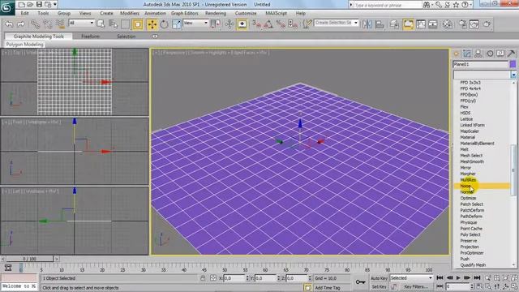This screenshot has height=292, width=519.
Task: Click the Quick Render teapot icon
Action: (x=487, y=24)
